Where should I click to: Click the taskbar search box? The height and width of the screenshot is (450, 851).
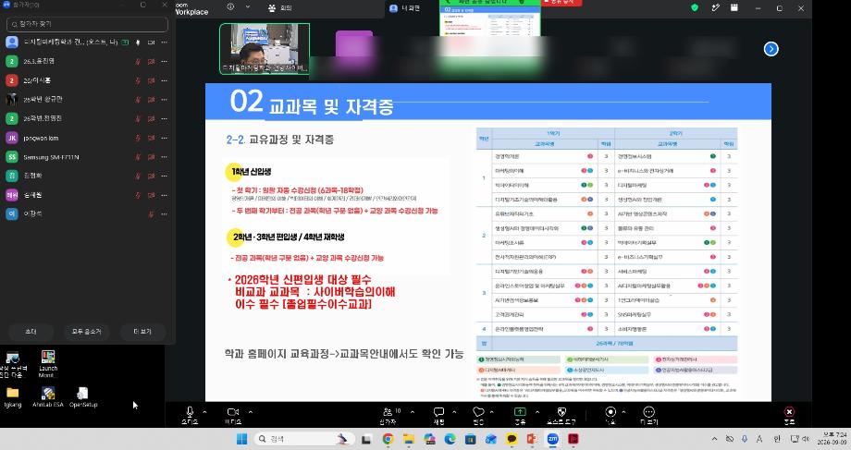[304, 439]
